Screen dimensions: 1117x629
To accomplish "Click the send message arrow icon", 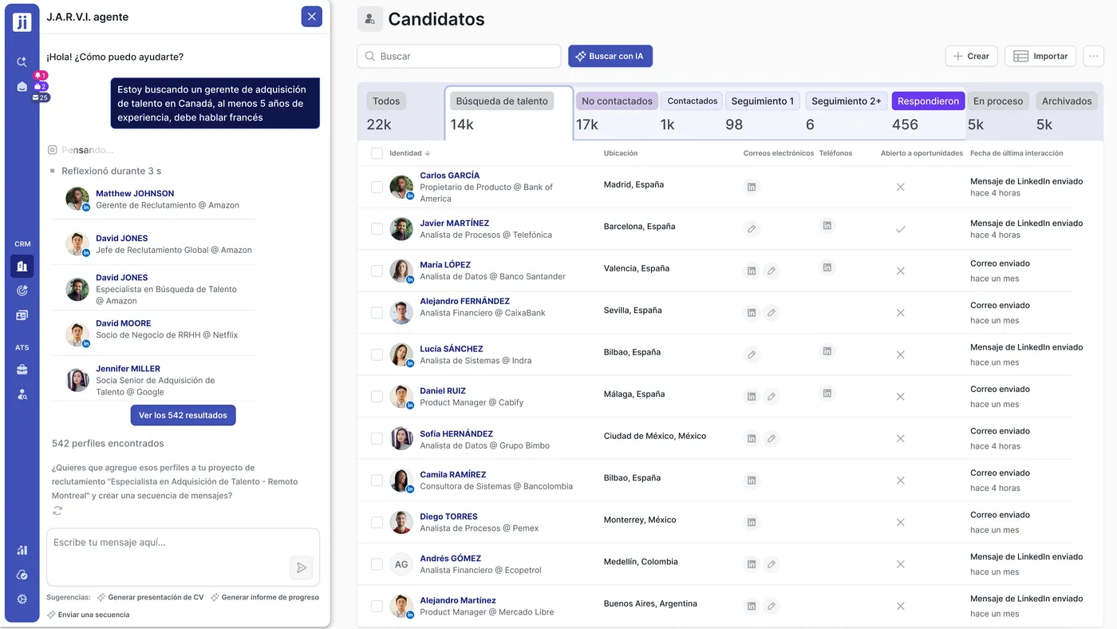I will (x=301, y=568).
